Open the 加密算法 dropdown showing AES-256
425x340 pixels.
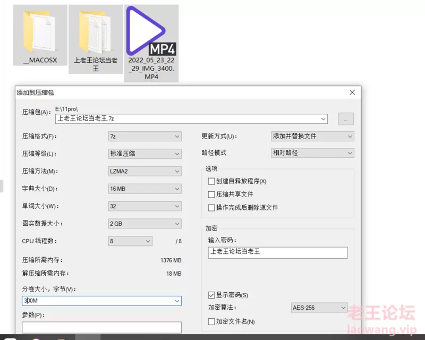[319, 308]
